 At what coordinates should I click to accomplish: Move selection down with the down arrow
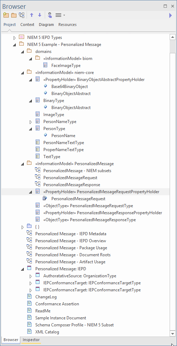(40, 15)
